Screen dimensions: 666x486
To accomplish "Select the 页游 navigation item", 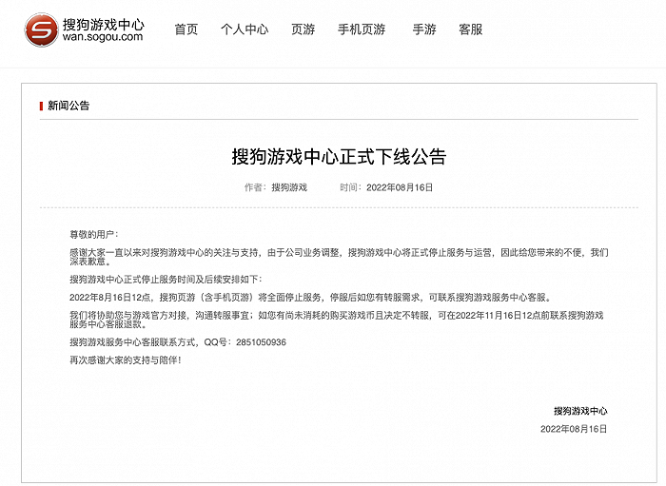I will [x=303, y=29].
